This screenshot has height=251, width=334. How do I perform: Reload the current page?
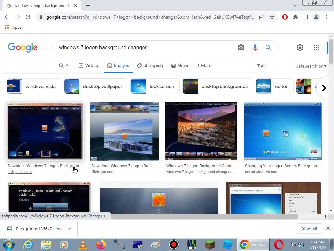point(28,17)
